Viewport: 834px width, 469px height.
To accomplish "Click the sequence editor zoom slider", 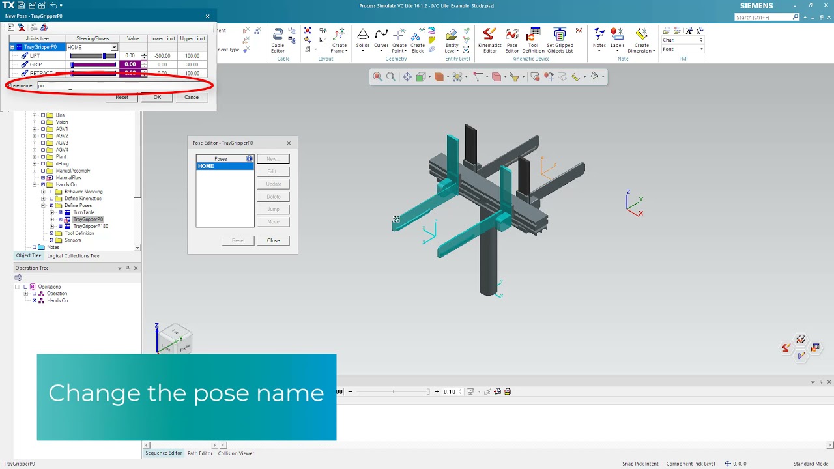I will [392, 391].
